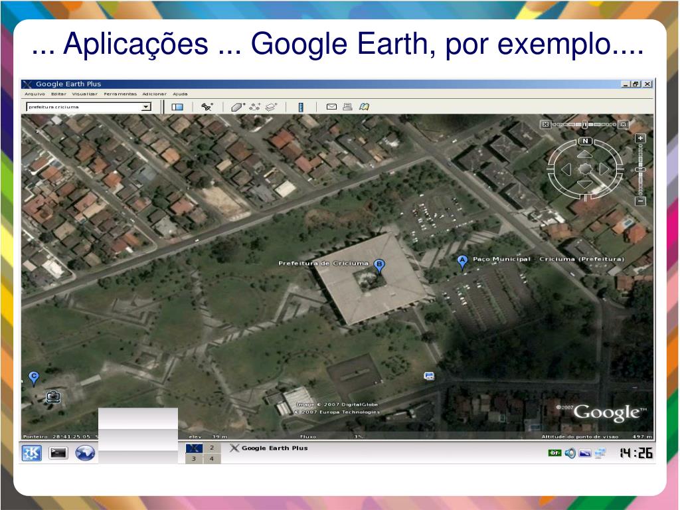Select placemark B on the Prefeitura building

pos(379,266)
